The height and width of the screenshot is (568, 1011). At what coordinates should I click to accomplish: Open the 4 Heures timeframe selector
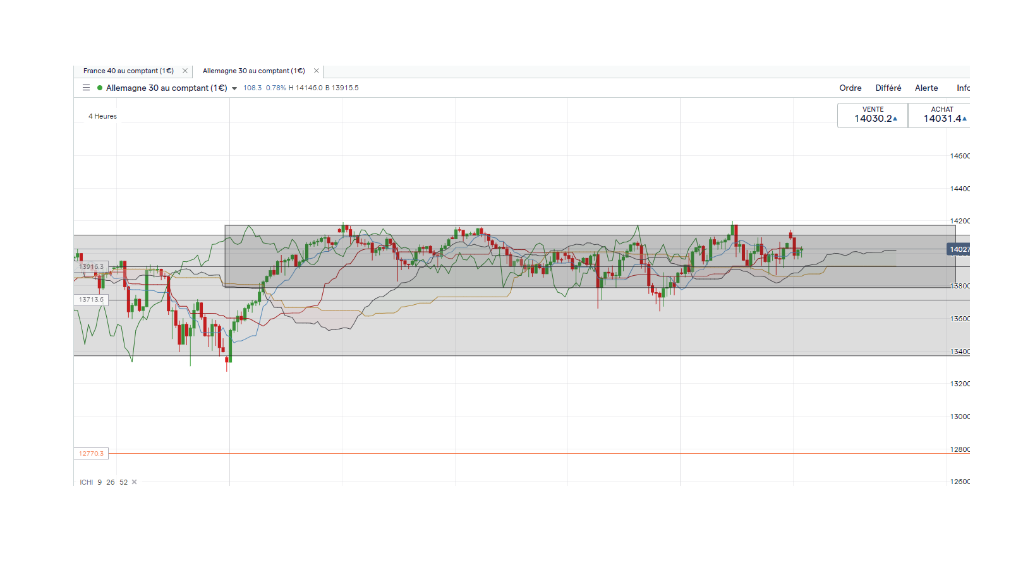pos(102,116)
